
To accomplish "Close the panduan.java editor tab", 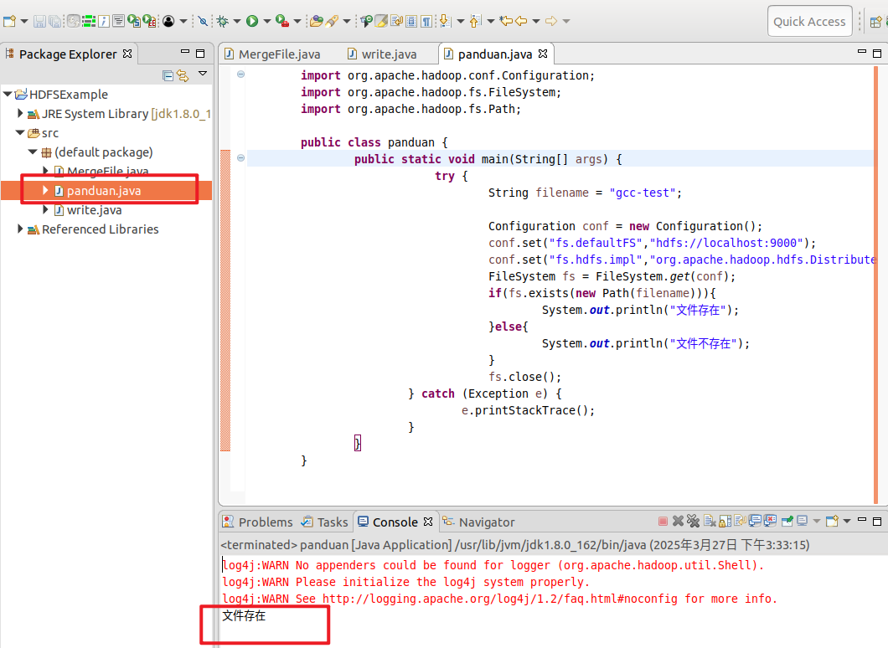I will 542,54.
